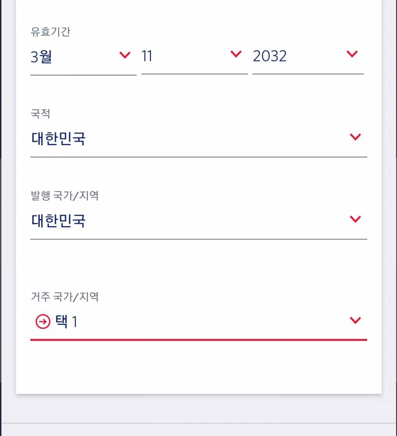
Task: Click the 거주 국가/지역 field label
Action: click(x=65, y=297)
